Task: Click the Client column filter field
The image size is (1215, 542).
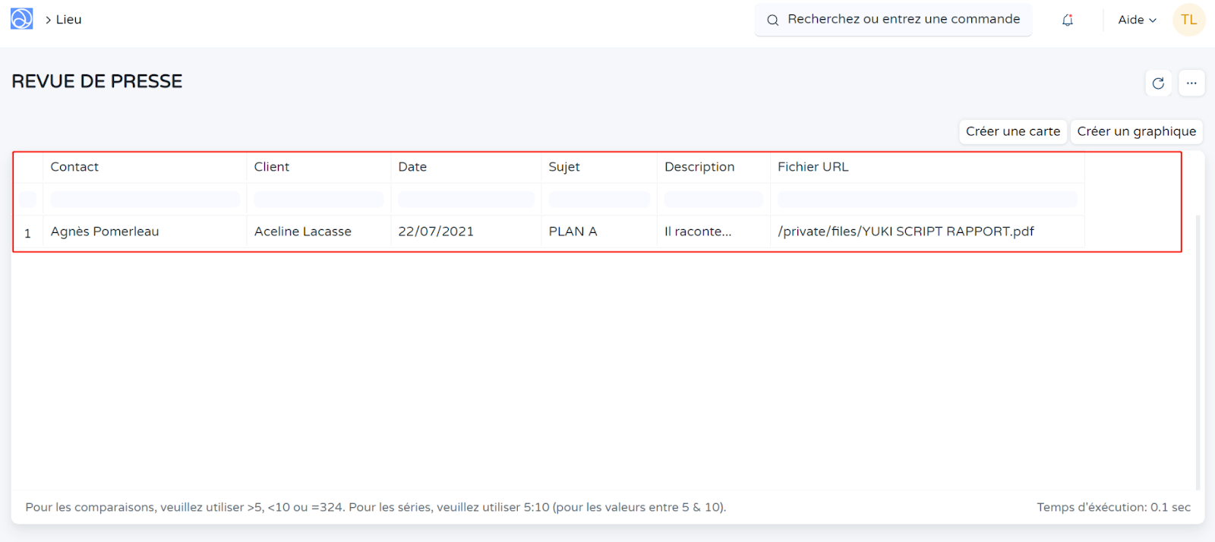Action: point(318,200)
